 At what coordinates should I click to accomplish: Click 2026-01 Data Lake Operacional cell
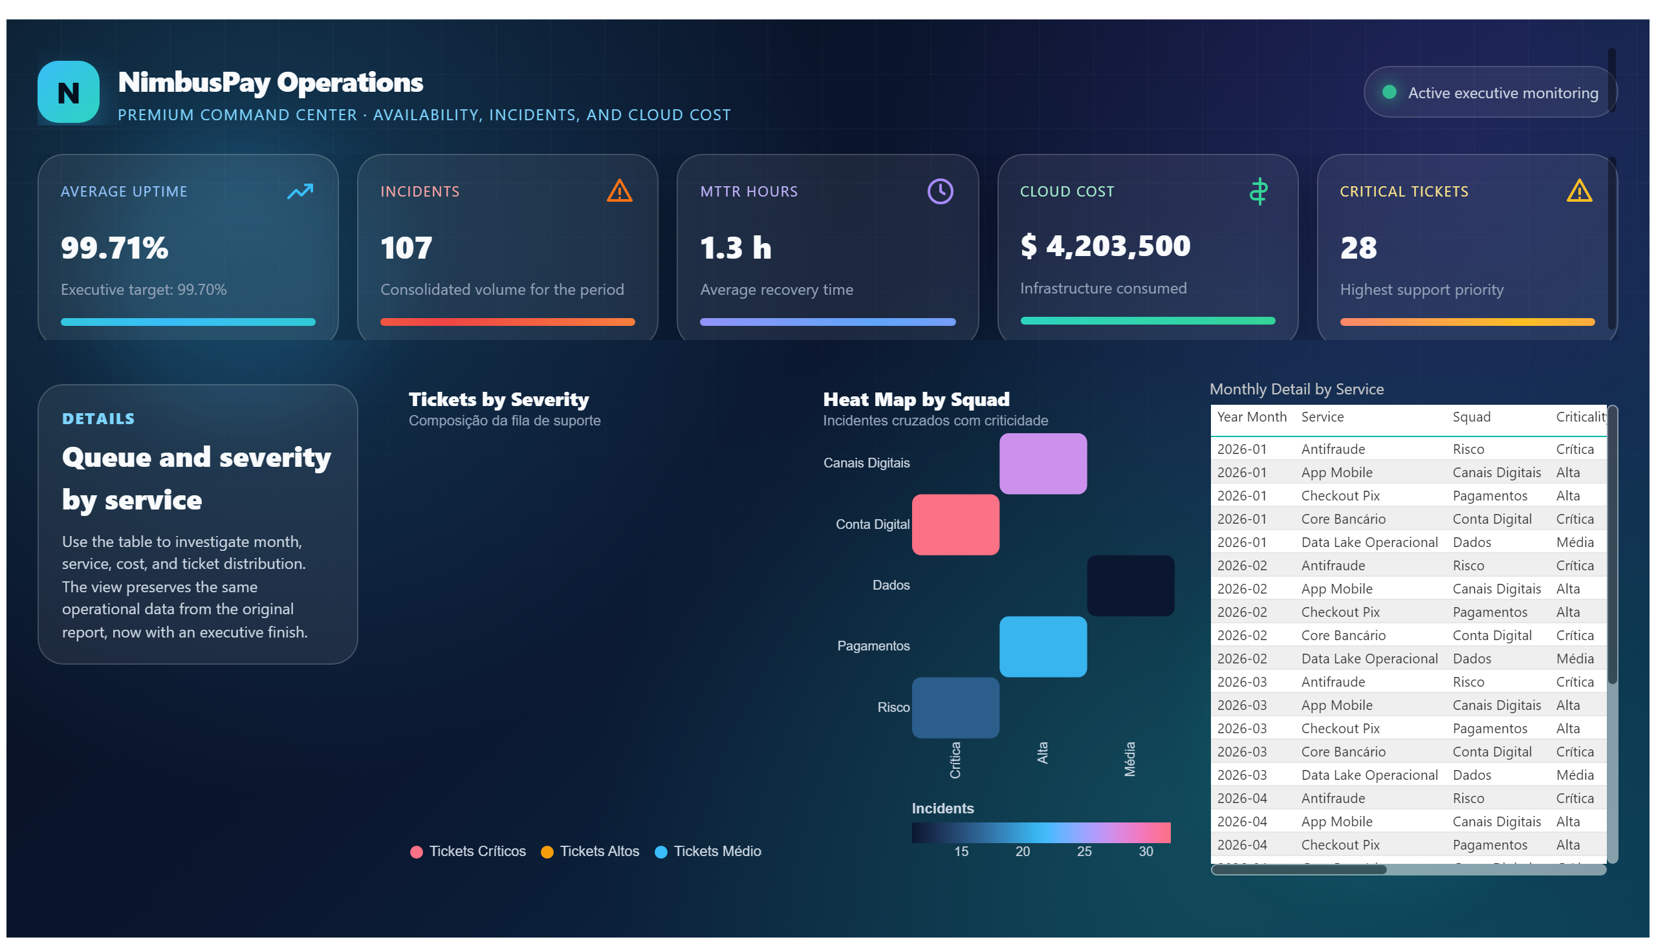1369,542
